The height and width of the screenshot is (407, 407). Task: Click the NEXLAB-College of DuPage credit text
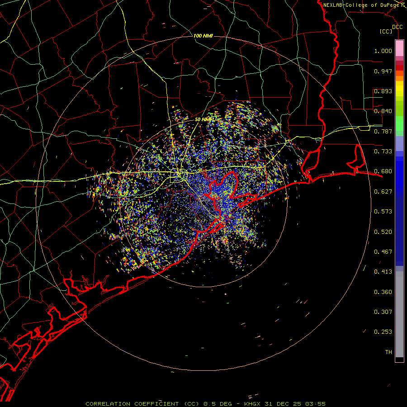(x=361, y=5)
